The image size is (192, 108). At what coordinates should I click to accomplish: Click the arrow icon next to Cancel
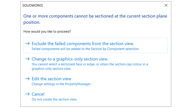click(27, 94)
